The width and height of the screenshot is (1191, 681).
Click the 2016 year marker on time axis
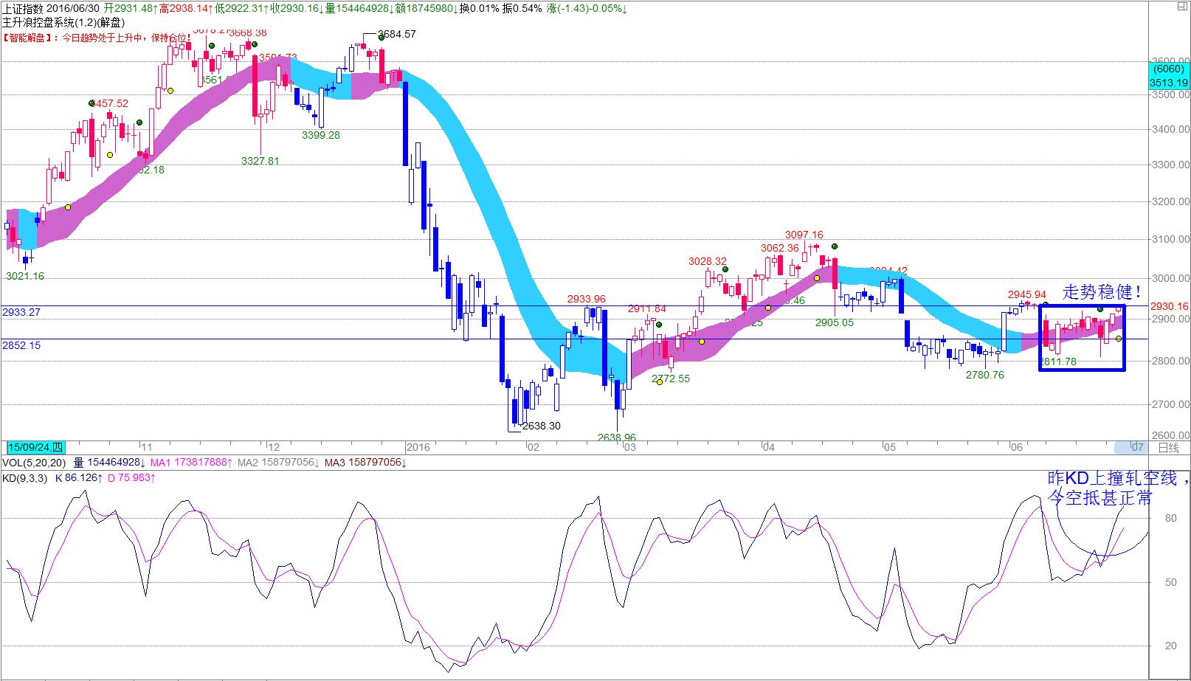(418, 447)
